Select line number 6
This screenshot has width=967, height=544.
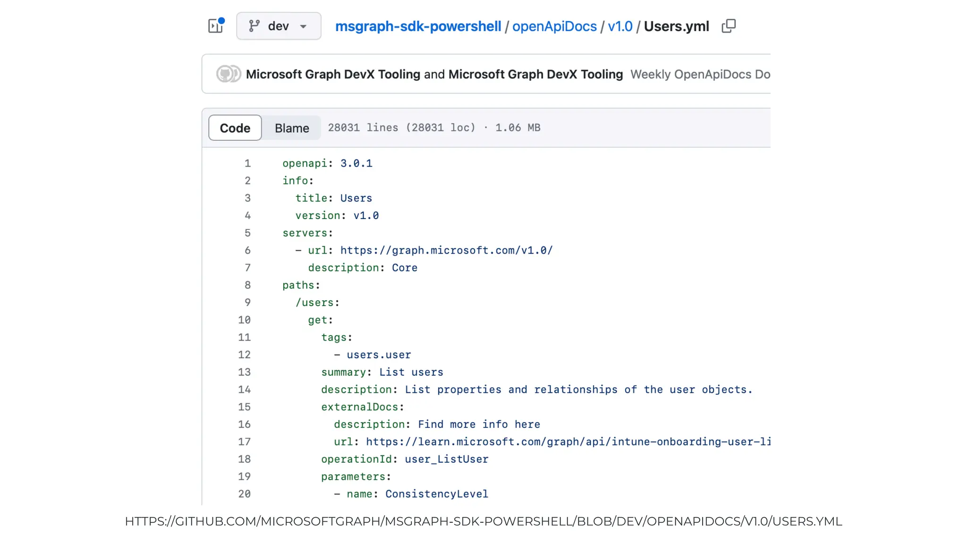(247, 250)
